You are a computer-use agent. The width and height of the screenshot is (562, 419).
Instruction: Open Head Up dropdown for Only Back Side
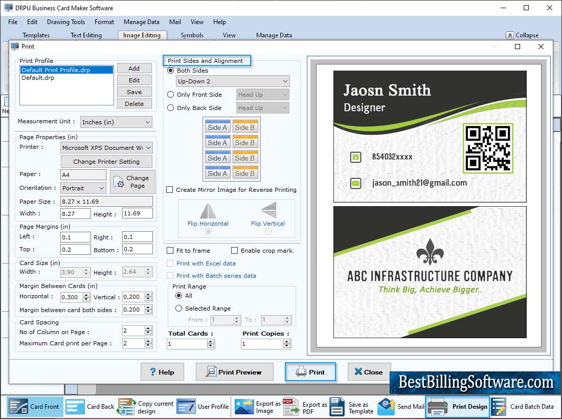click(x=263, y=108)
